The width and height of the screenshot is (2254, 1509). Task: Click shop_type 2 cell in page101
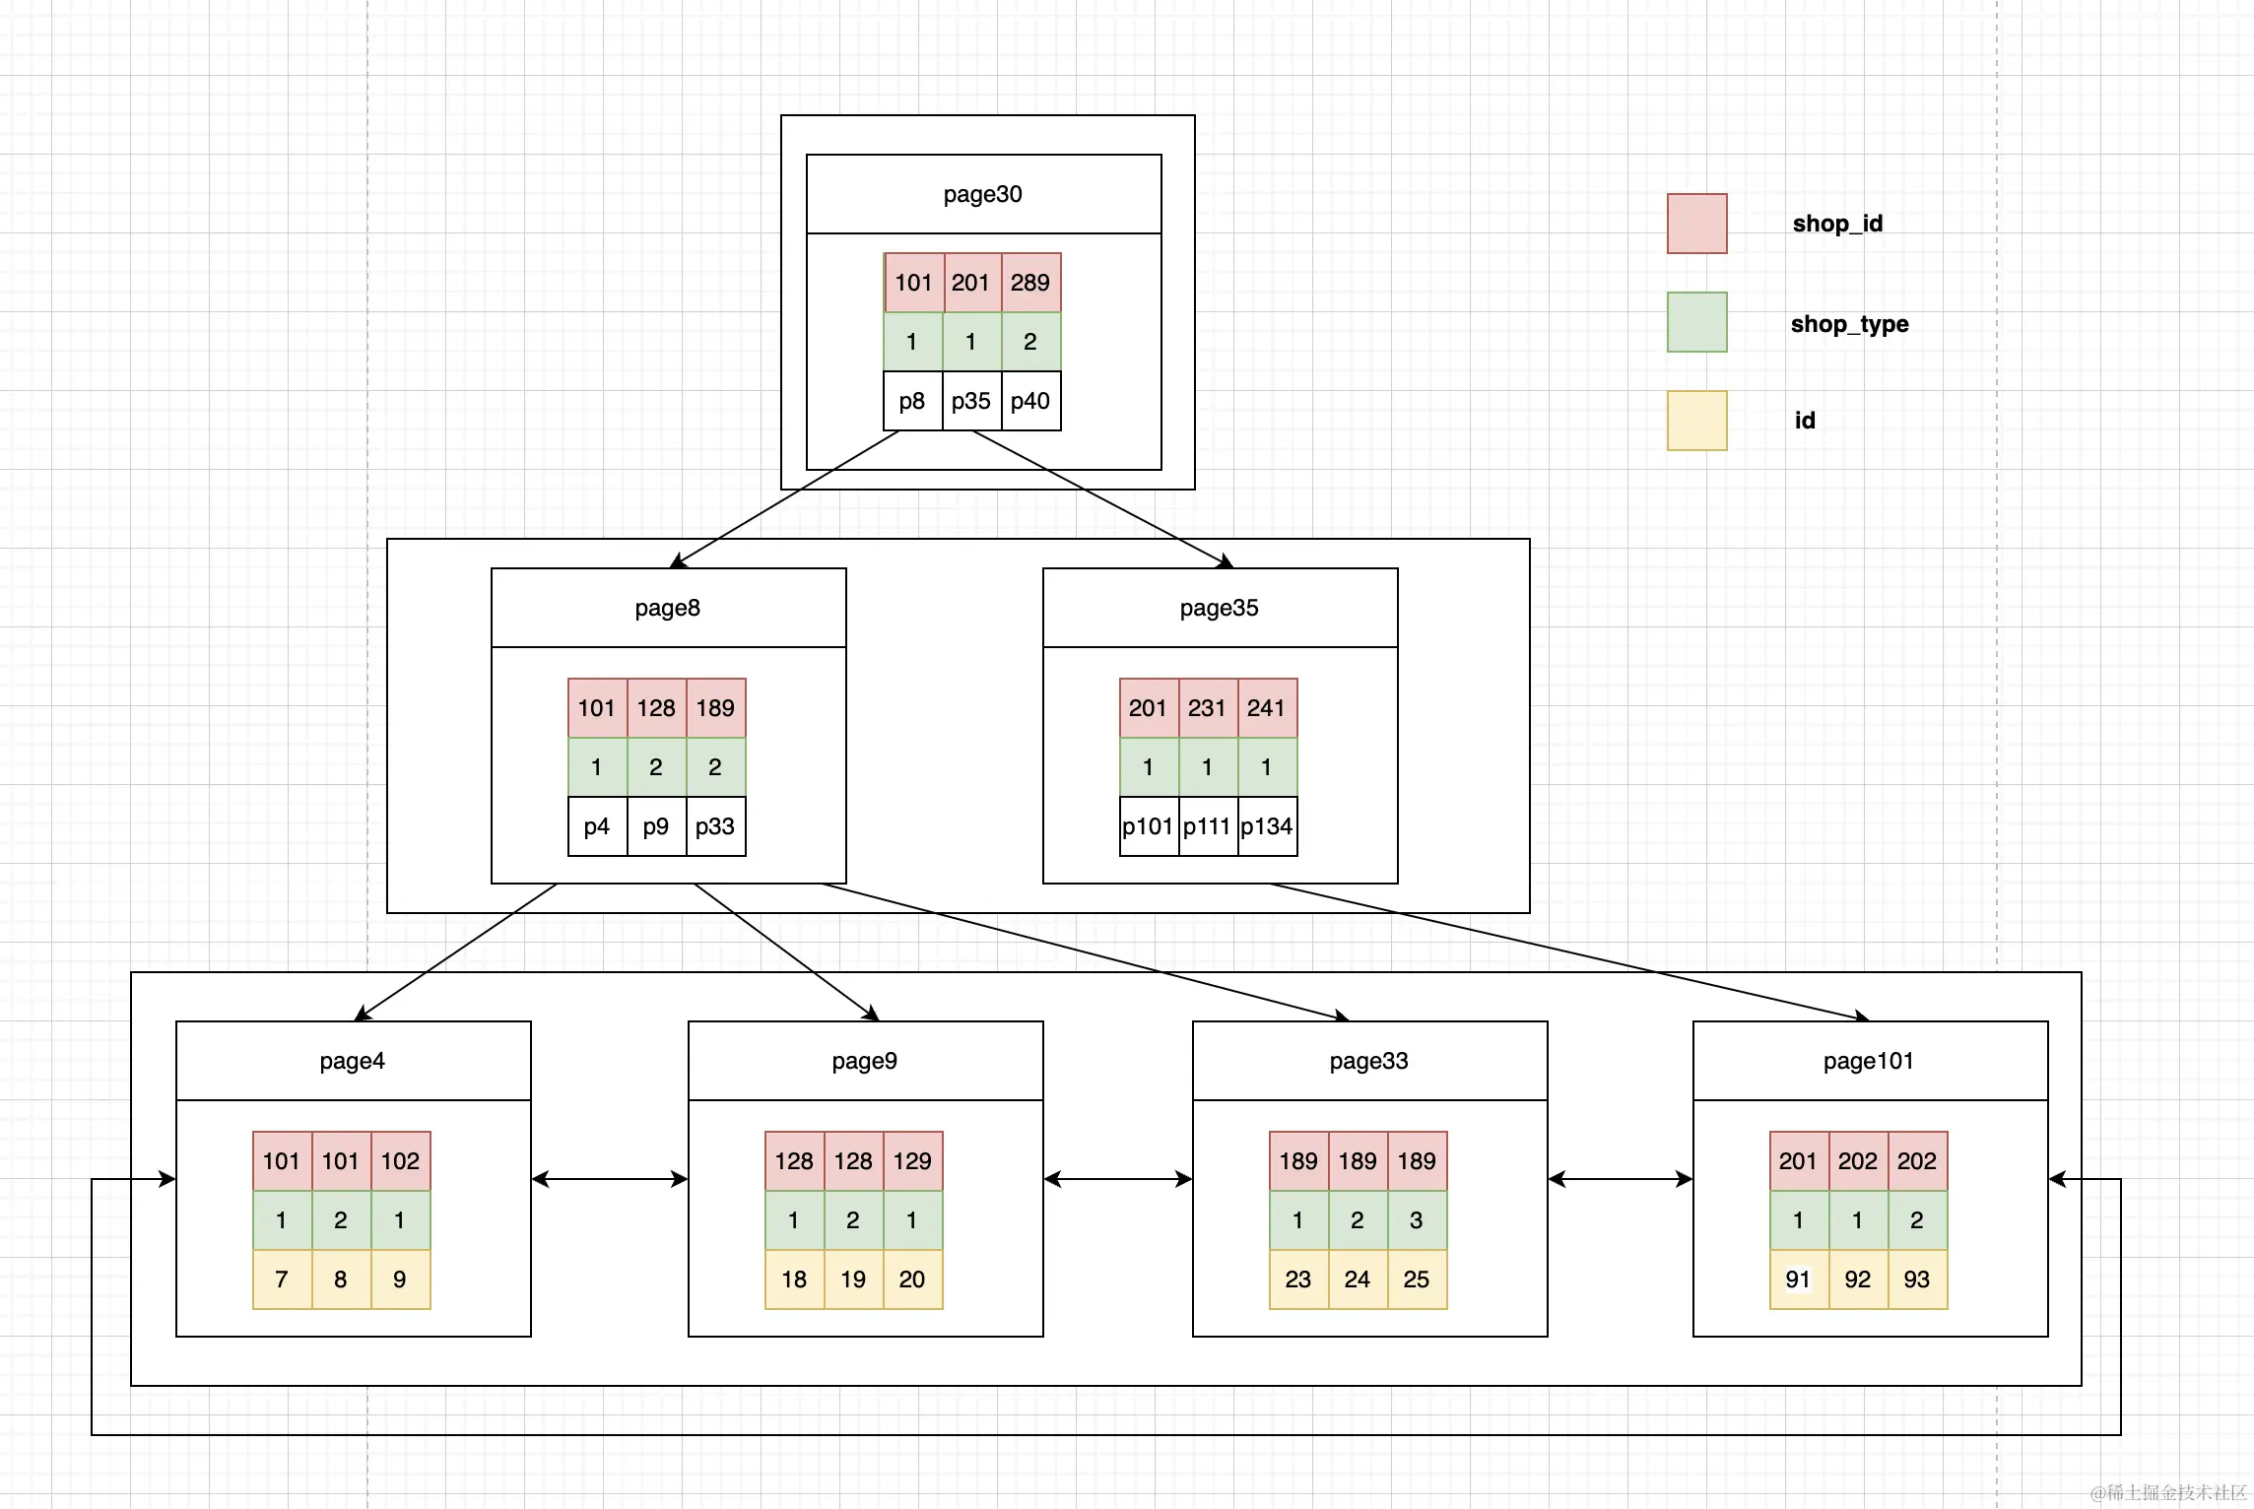pos(1918,1220)
